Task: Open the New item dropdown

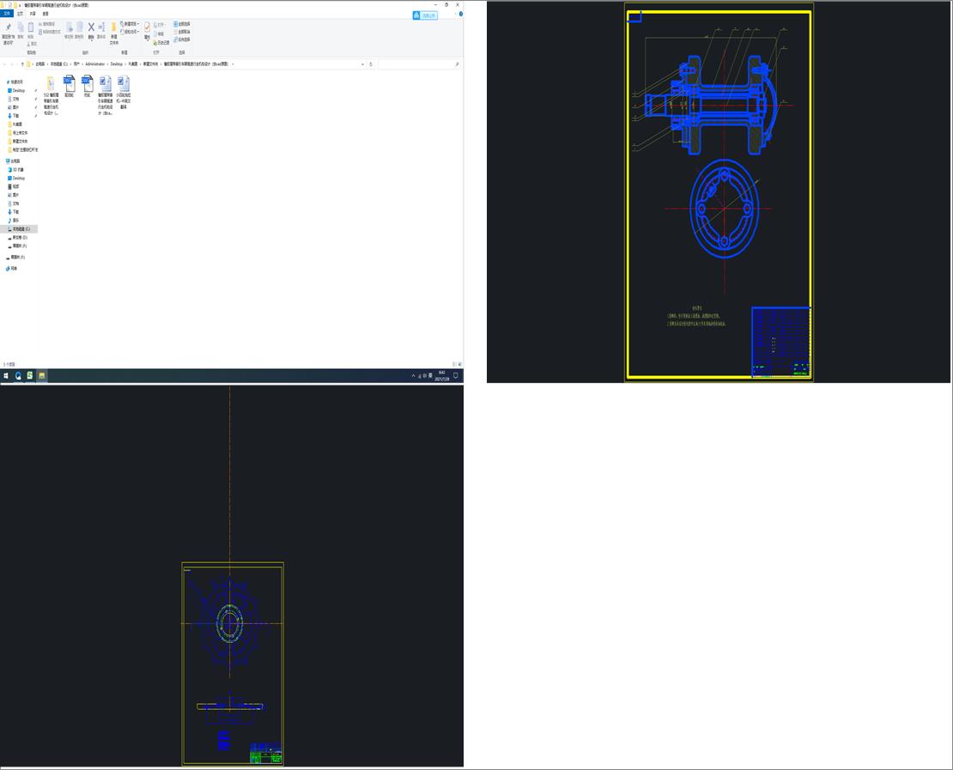Action: pyautogui.click(x=130, y=24)
